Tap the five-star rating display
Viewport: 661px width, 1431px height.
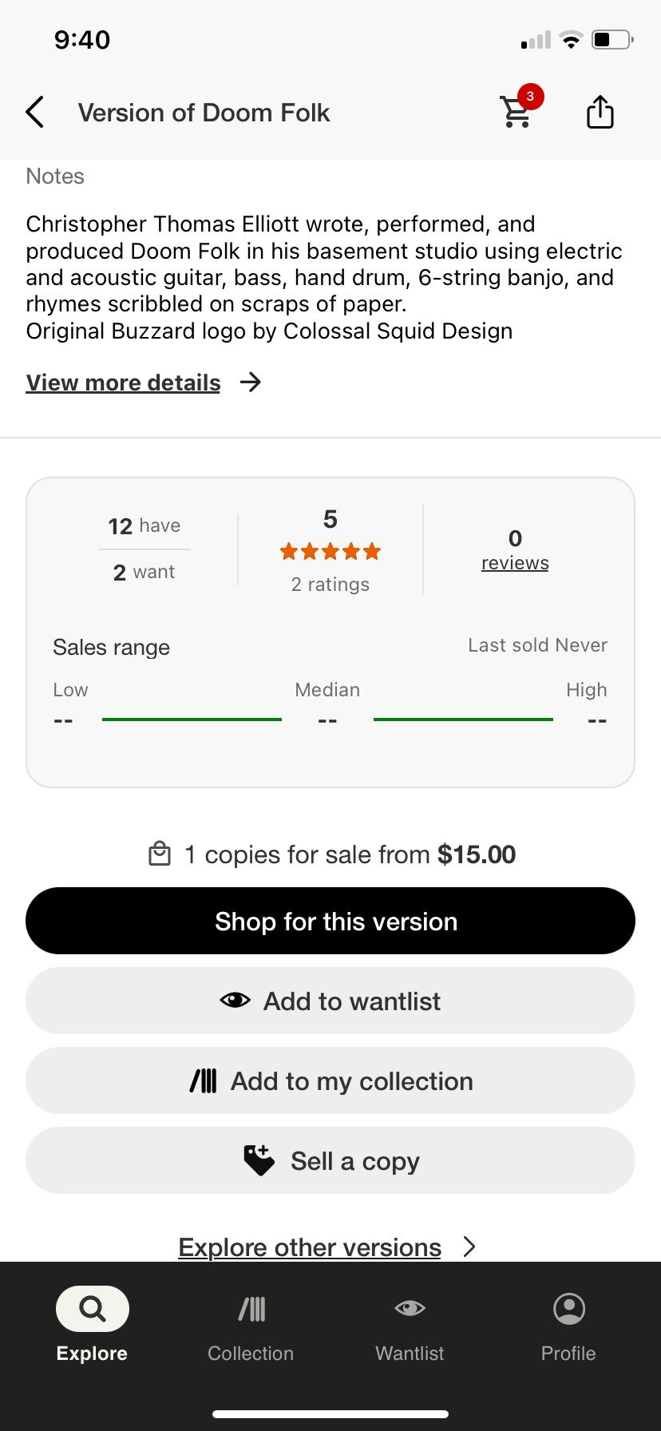point(330,551)
